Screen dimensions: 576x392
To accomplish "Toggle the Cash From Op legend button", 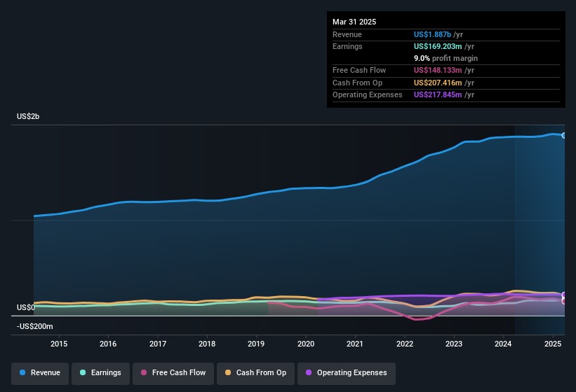I will [x=255, y=373].
